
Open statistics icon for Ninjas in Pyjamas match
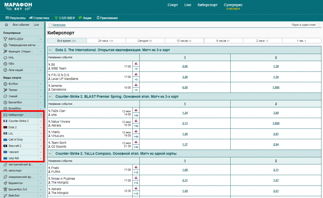tap(136, 178)
